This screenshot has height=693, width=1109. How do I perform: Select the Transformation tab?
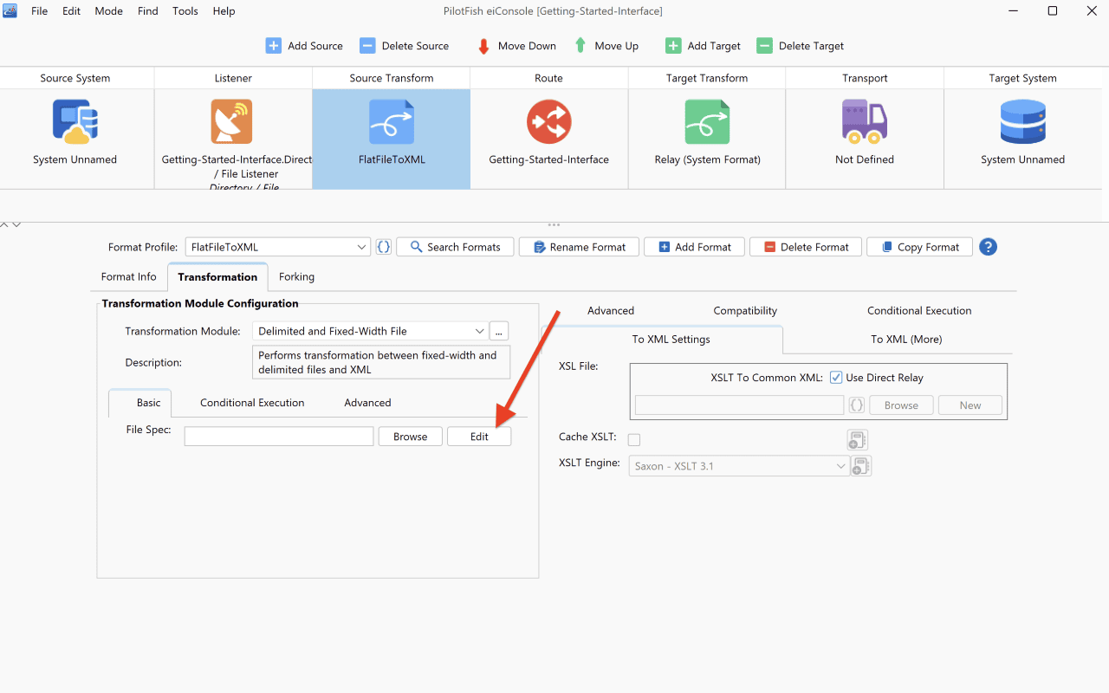[x=217, y=277]
